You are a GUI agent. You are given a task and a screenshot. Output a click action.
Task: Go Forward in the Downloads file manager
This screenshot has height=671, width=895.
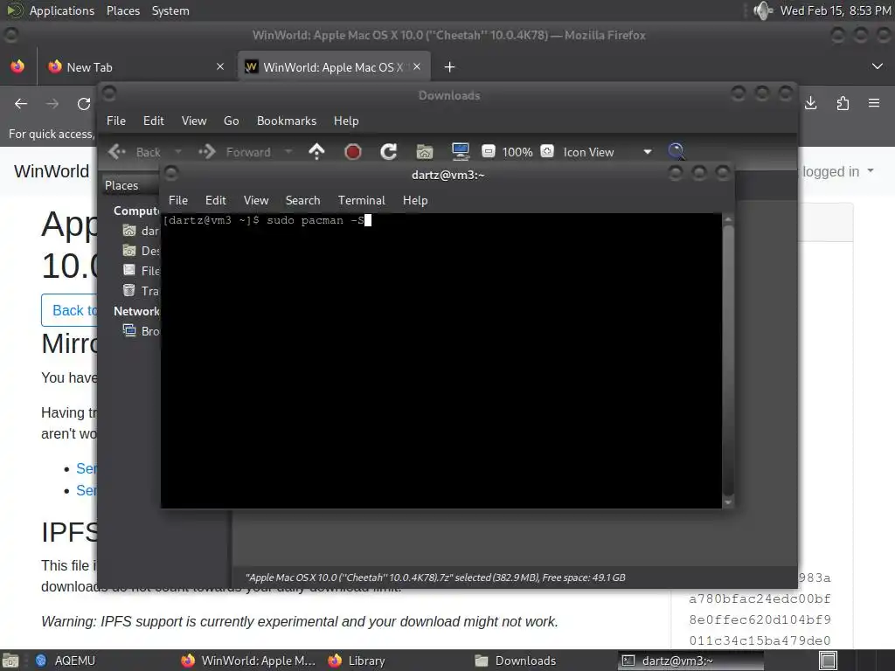(234, 152)
